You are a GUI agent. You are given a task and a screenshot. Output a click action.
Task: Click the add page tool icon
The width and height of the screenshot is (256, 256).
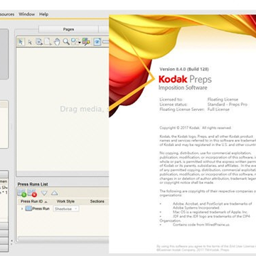tap(39, 42)
